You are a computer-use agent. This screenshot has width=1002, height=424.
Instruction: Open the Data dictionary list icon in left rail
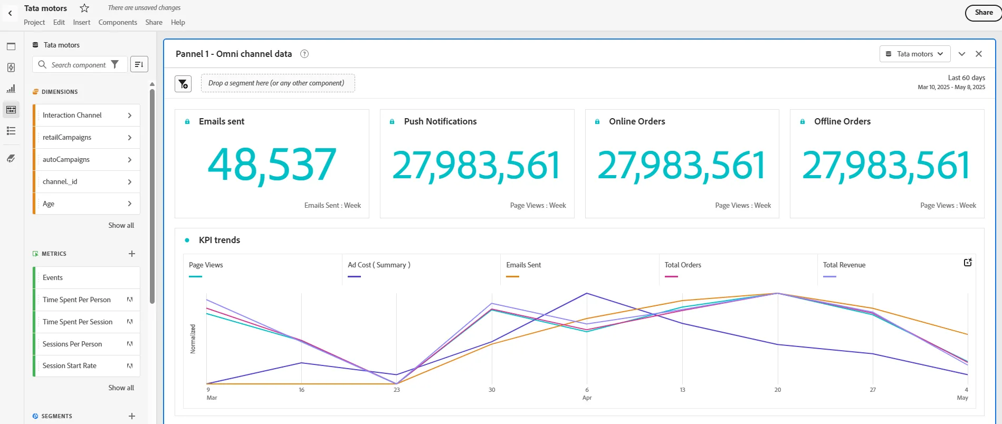pyautogui.click(x=11, y=131)
